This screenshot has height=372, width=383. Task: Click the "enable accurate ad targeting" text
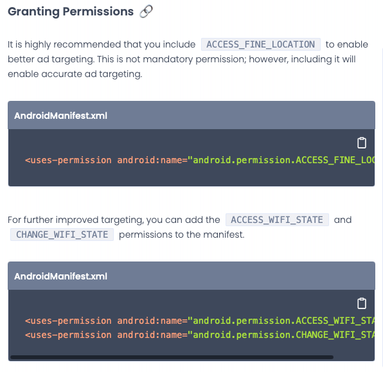tap(75, 74)
